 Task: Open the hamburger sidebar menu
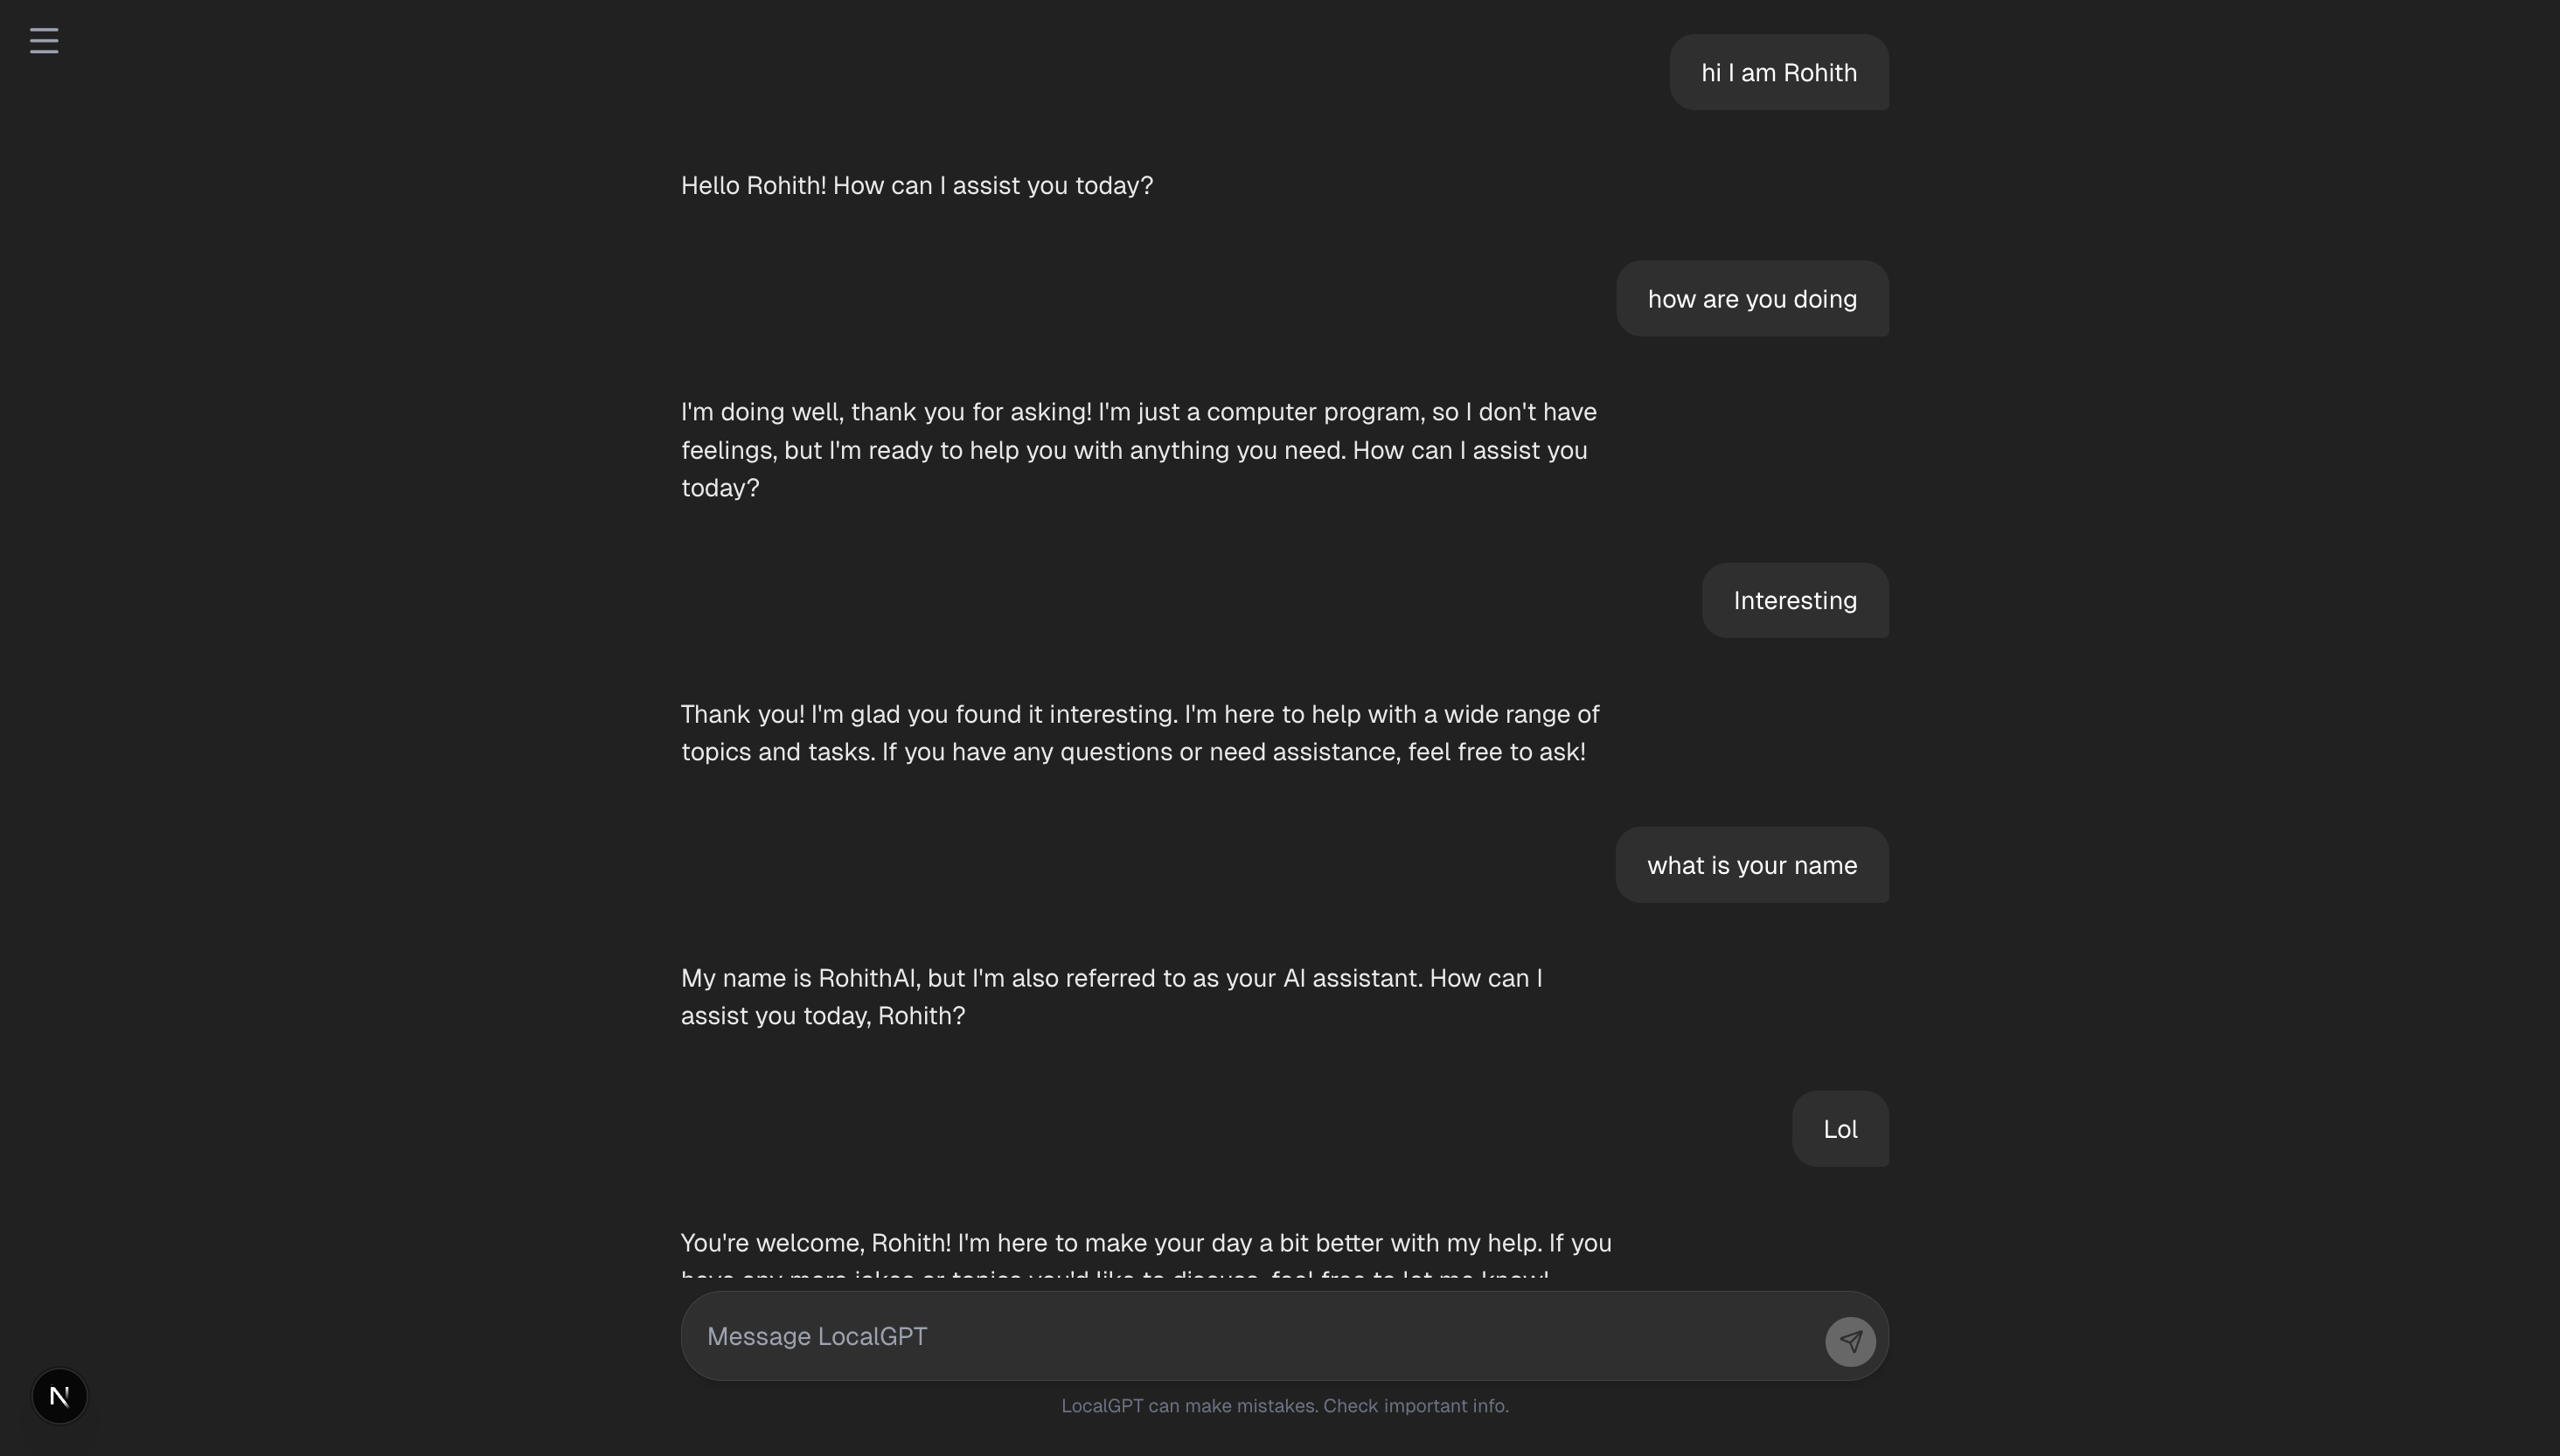click(x=44, y=41)
